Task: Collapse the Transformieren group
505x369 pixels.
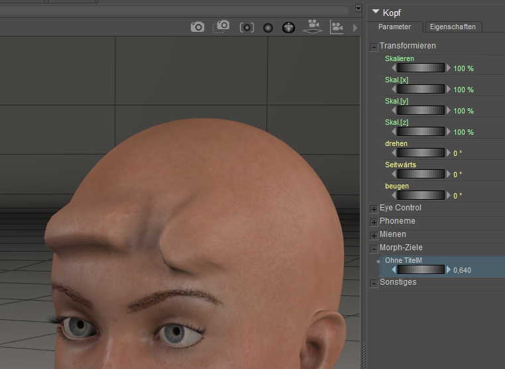Action: coord(374,46)
